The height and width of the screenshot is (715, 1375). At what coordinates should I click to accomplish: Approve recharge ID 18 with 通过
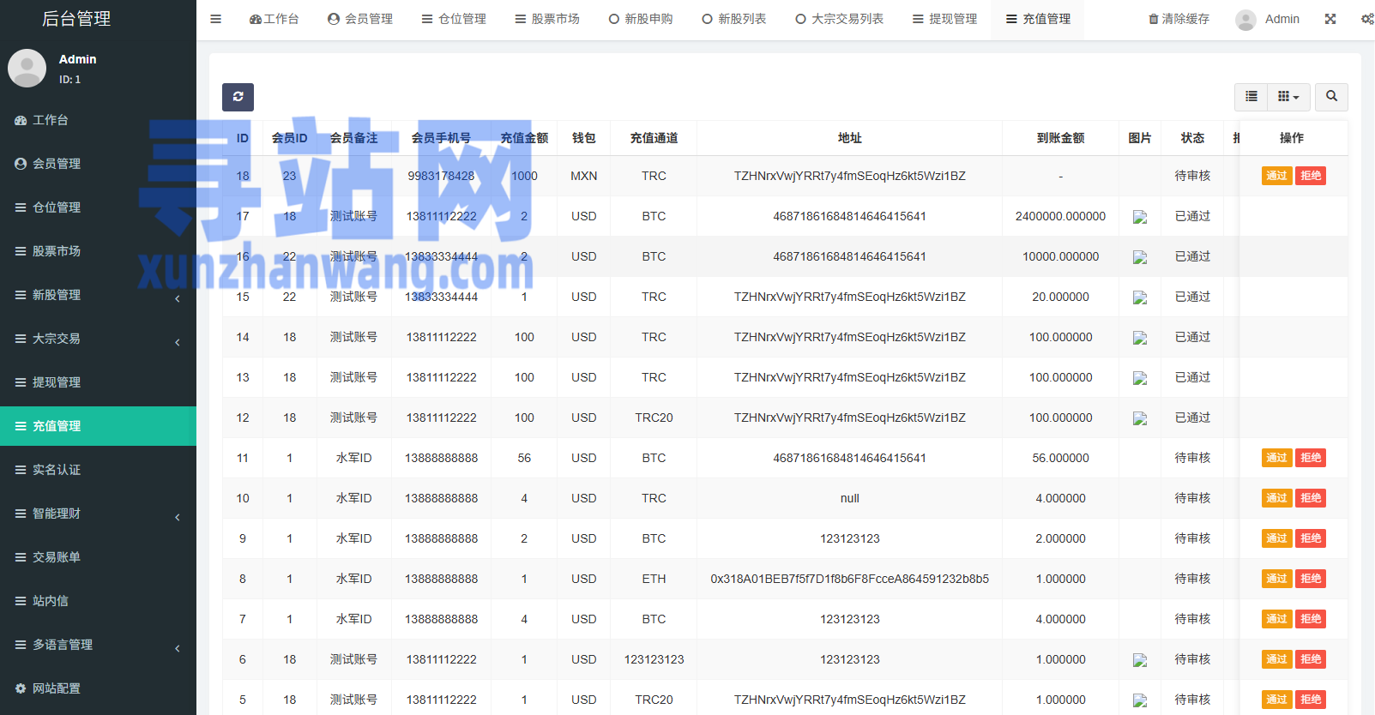coord(1276,176)
